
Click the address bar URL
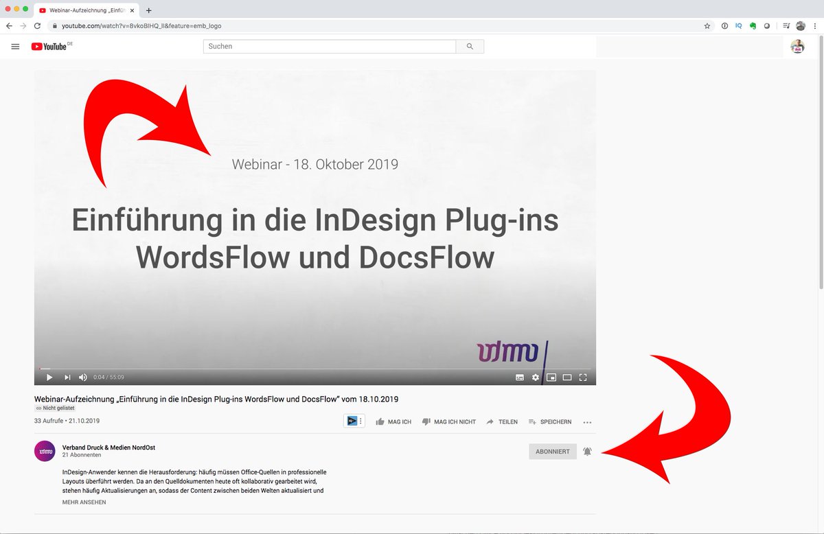coord(141,25)
